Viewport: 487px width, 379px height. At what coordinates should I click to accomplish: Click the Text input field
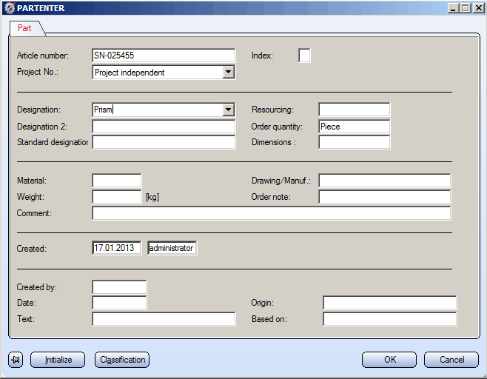coord(164,319)
